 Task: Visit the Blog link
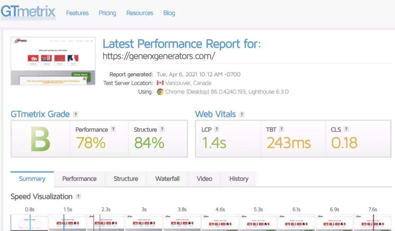(169, 13)
